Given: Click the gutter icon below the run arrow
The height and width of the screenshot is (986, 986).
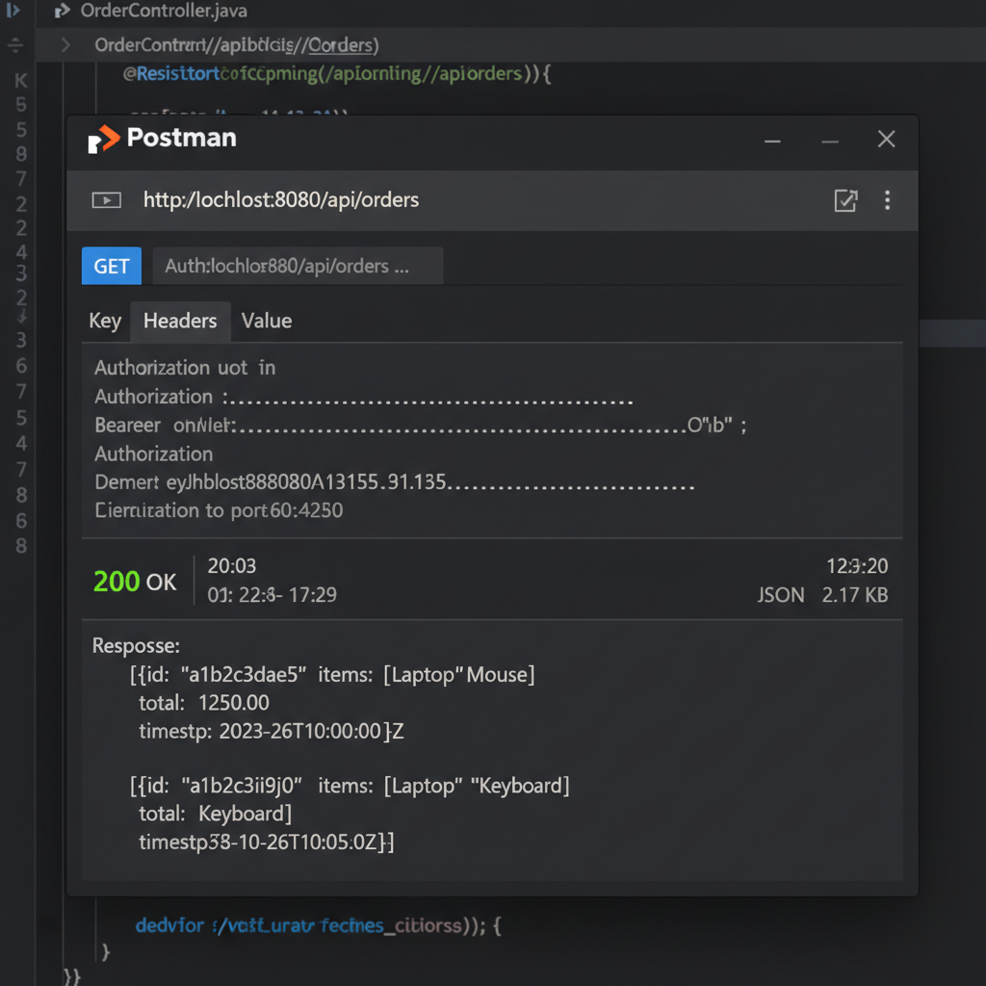Looking at the screenshot, I should click(15, 44).
